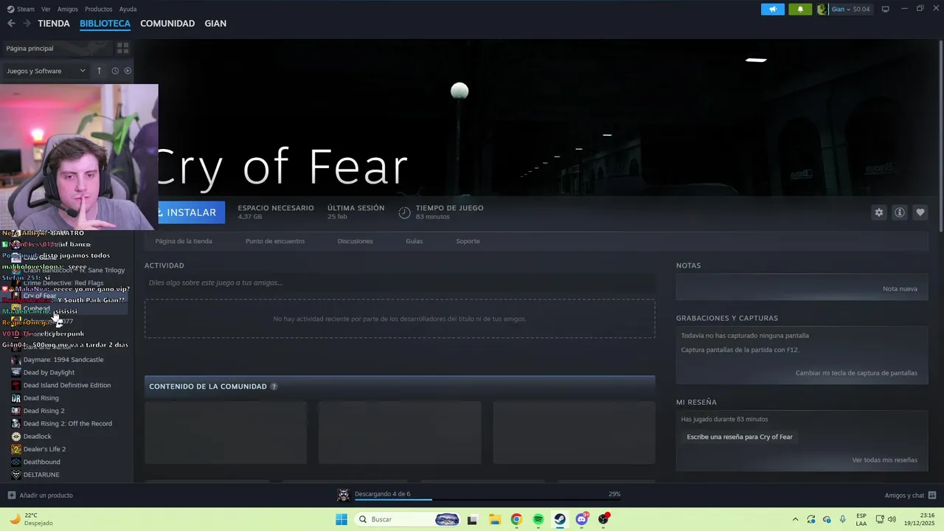Open the Steam menu
Screen dimensions: 944x531
click(21, 9)
